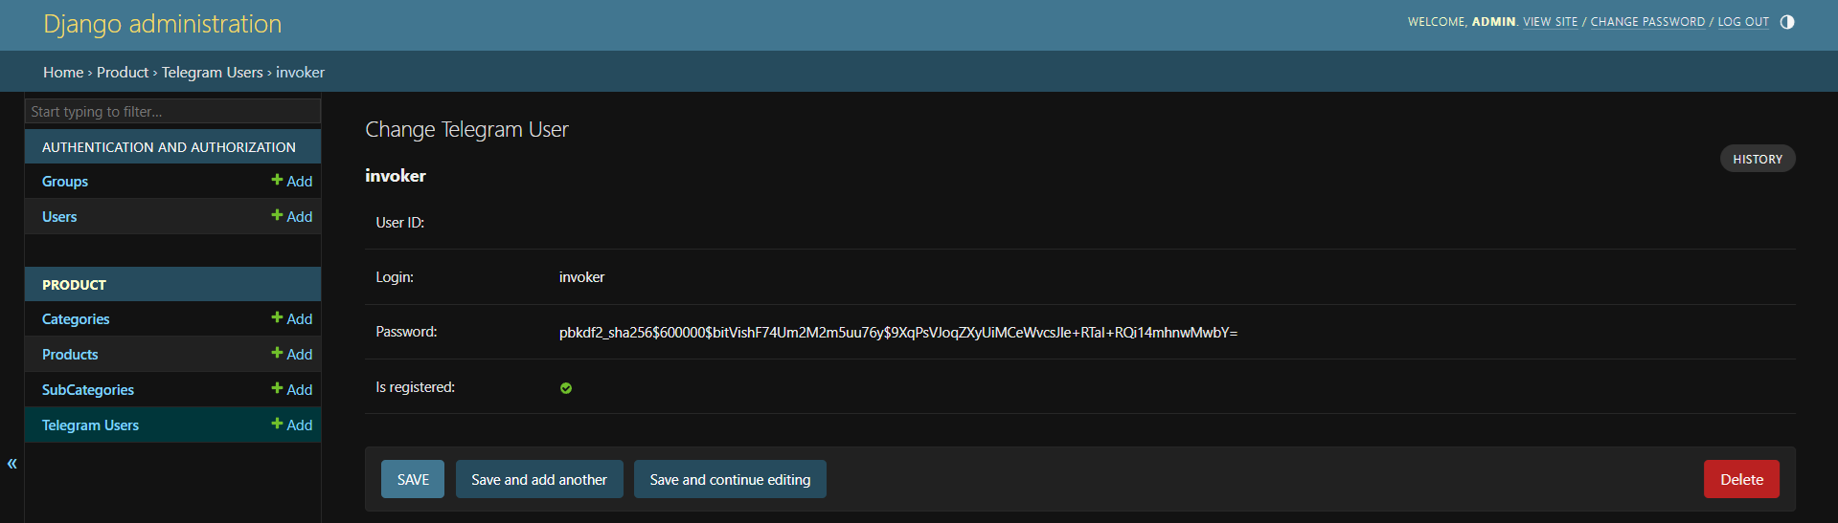Go to Product in the breadcrumb

(x=123, y=73)
